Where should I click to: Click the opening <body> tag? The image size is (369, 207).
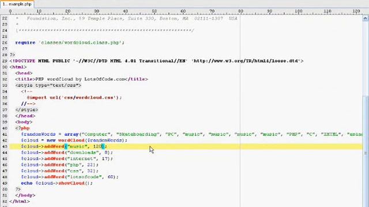pyautogui.click(x=24, y=122)
